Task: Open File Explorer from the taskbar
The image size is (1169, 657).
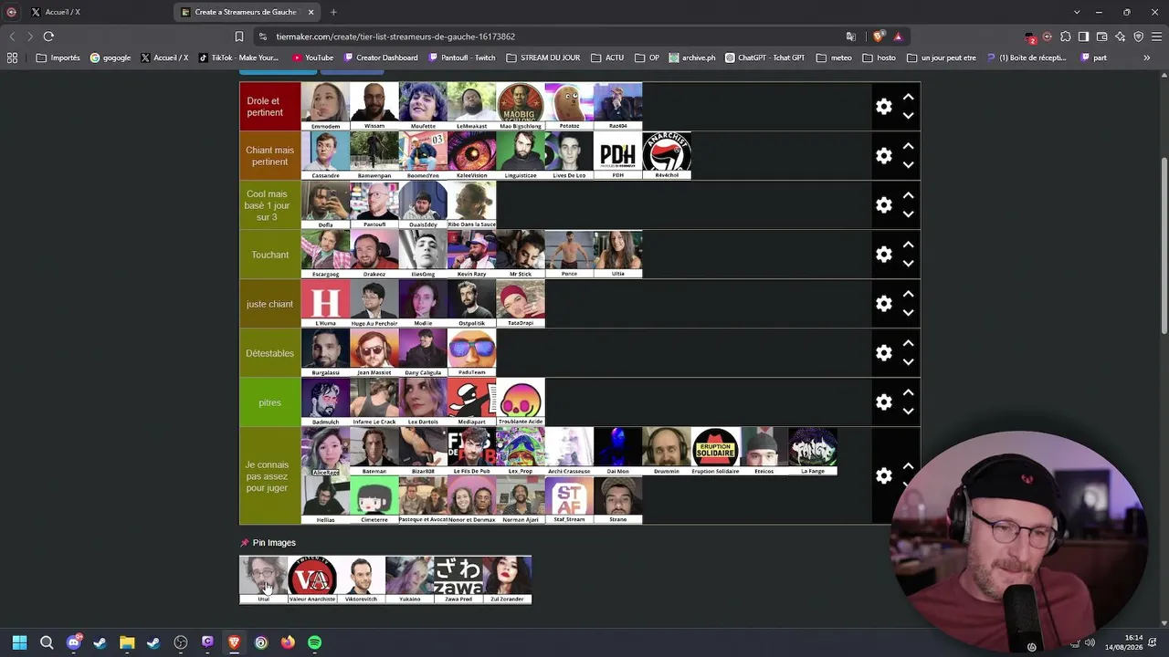Action: coord(127,642)
